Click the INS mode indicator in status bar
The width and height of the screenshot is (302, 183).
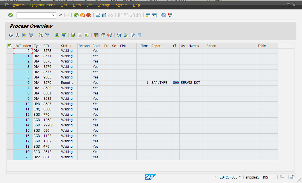[x=265, y=177]
